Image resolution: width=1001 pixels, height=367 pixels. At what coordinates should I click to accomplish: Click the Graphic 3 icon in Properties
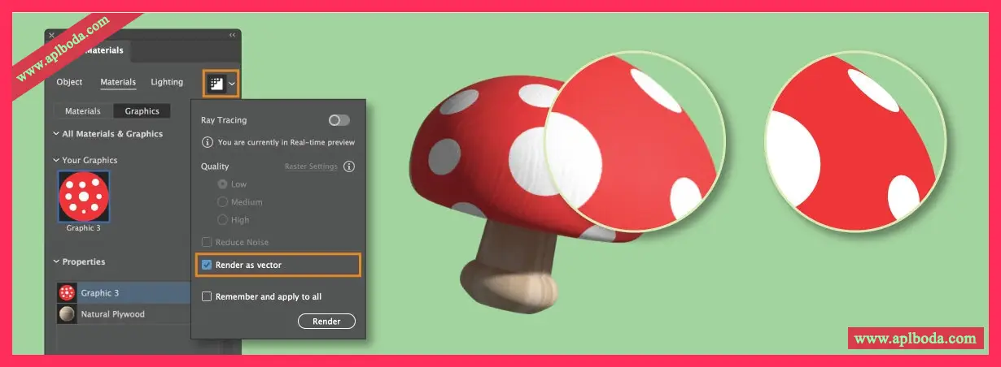(67, 292)
